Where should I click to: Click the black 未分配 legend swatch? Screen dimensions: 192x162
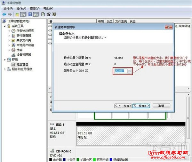pyautogui.click(x=51, y=159)
